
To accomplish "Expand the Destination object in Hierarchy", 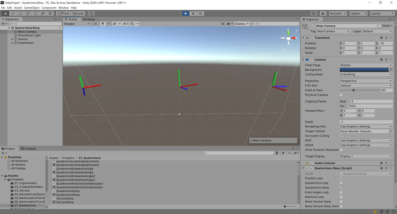I will 12,43.
